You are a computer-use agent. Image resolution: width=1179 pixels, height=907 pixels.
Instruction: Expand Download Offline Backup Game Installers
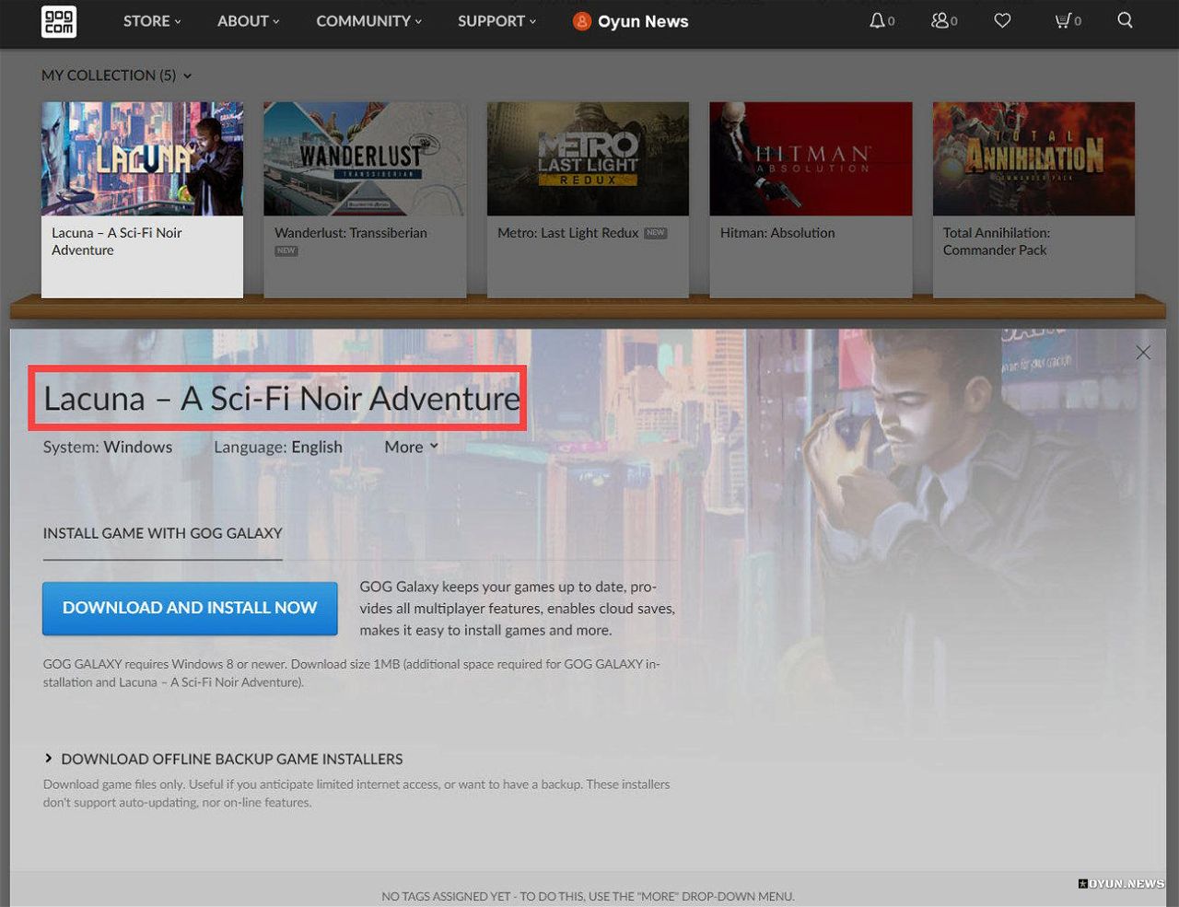pos(224,759)
